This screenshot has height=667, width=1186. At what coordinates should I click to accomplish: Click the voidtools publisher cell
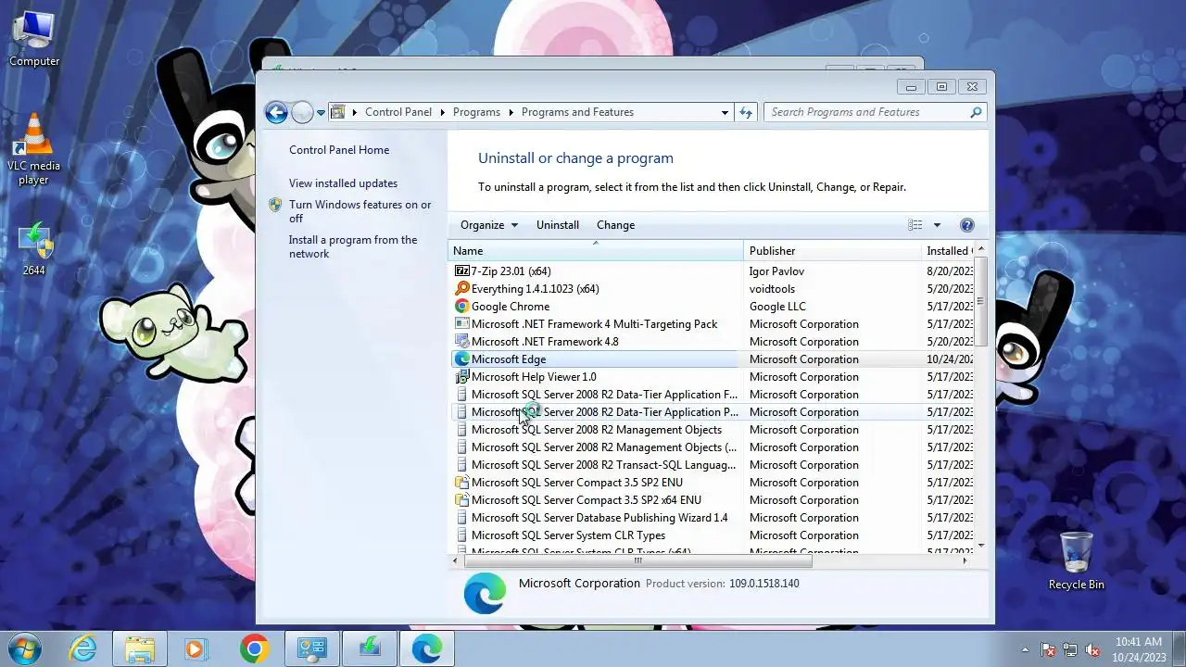[772, 289]
